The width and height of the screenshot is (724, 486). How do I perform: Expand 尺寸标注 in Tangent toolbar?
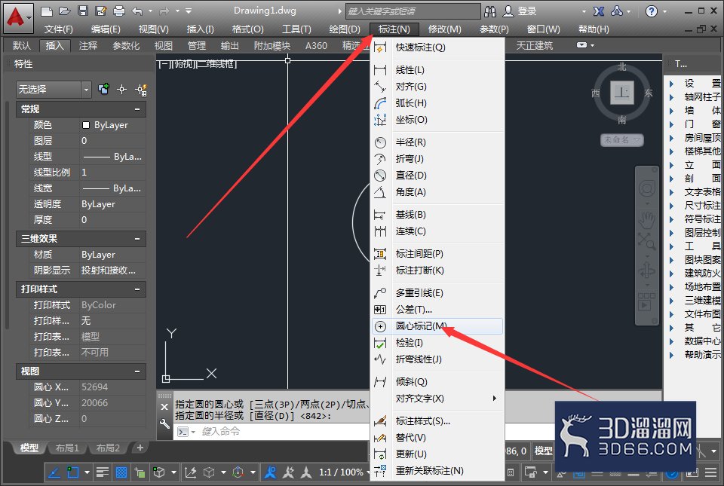[x=672, y=206]
